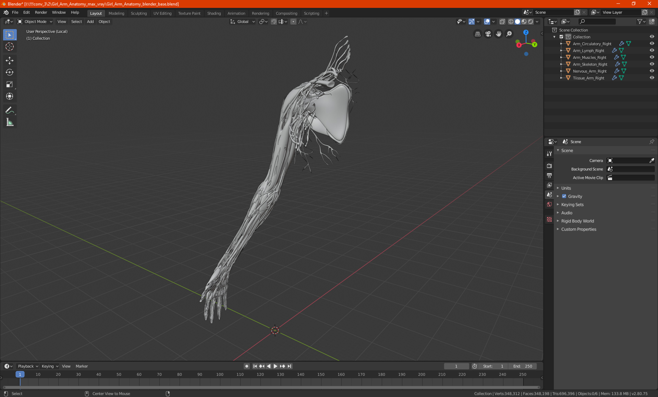Screen dimensions: 658x397
Task: Open the Render menu
Action: [41, 12]
